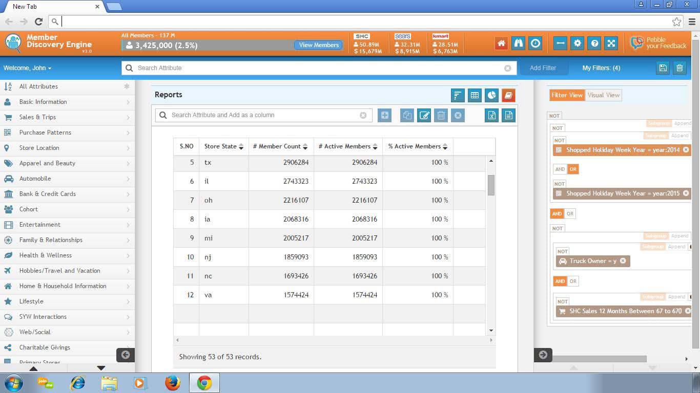Open the Welcome, John user dropdown
The image size is (700, 393).
point(27,68)
